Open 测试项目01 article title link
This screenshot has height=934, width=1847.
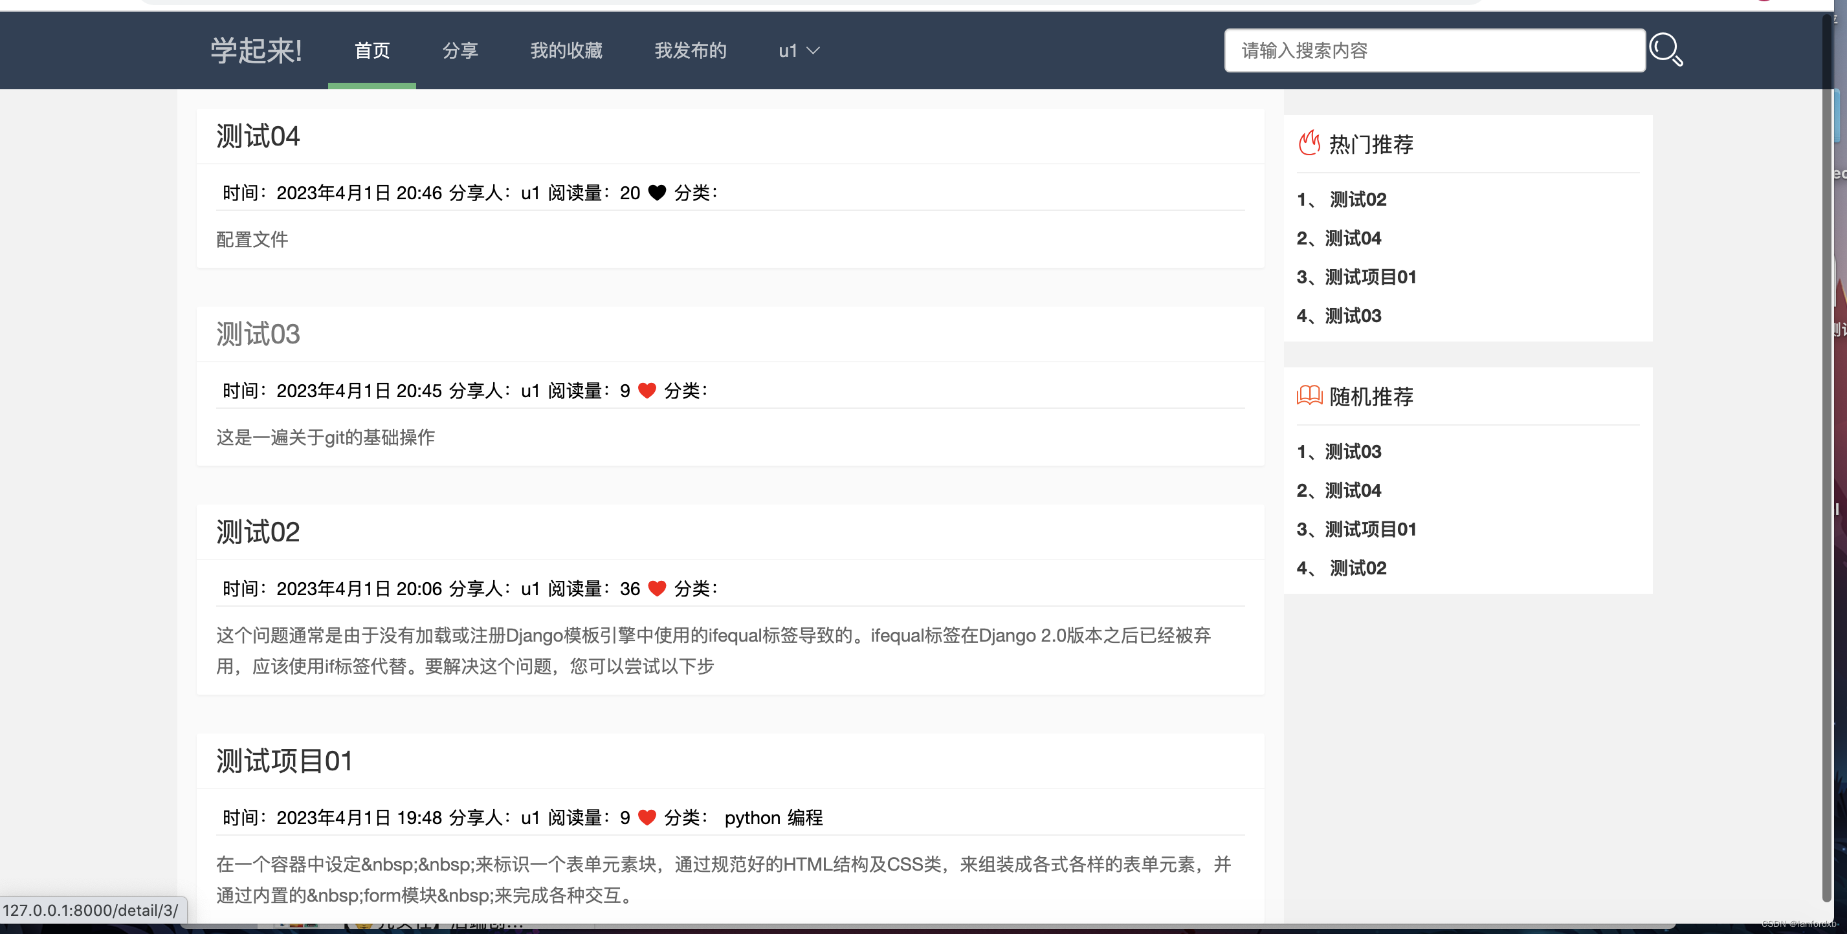click(x=285, y=761)
